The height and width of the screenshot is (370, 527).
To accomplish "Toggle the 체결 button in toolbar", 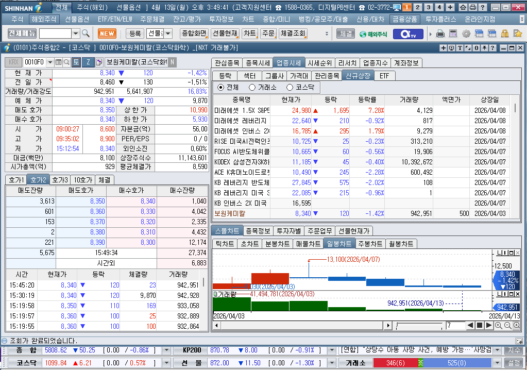I will 346,33.
